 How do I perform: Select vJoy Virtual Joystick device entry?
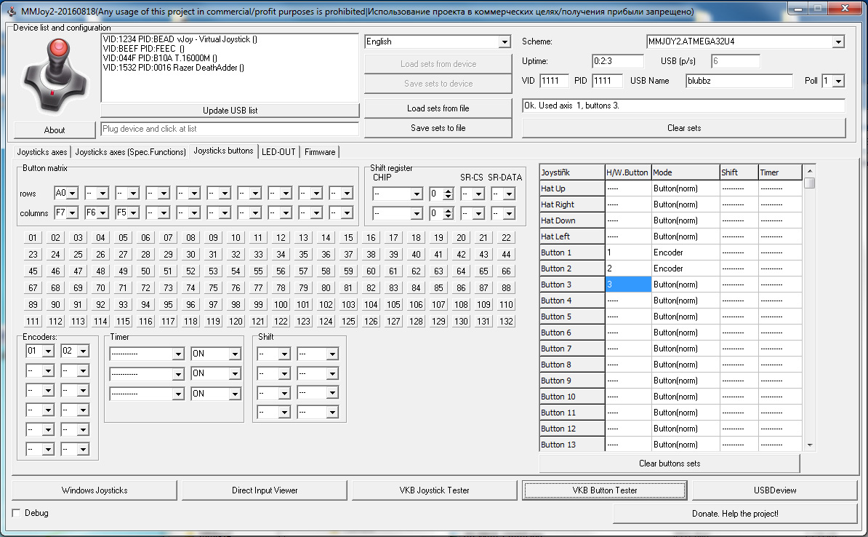point(180,39)
